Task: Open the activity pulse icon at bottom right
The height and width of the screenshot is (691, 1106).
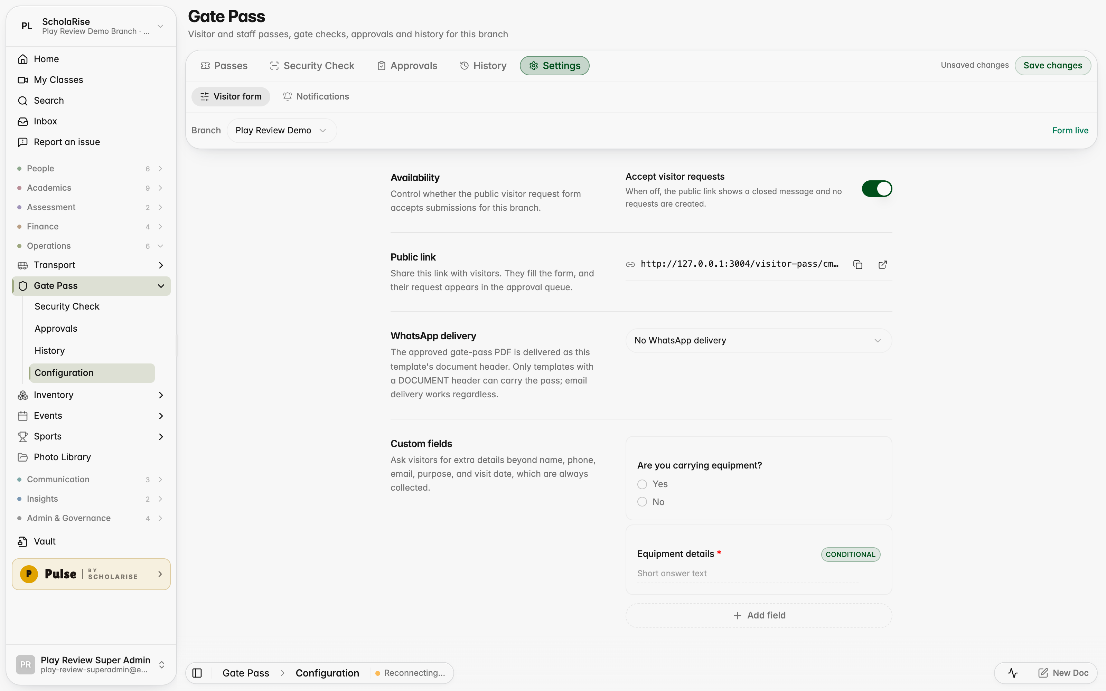Action: coord(1012,673)
